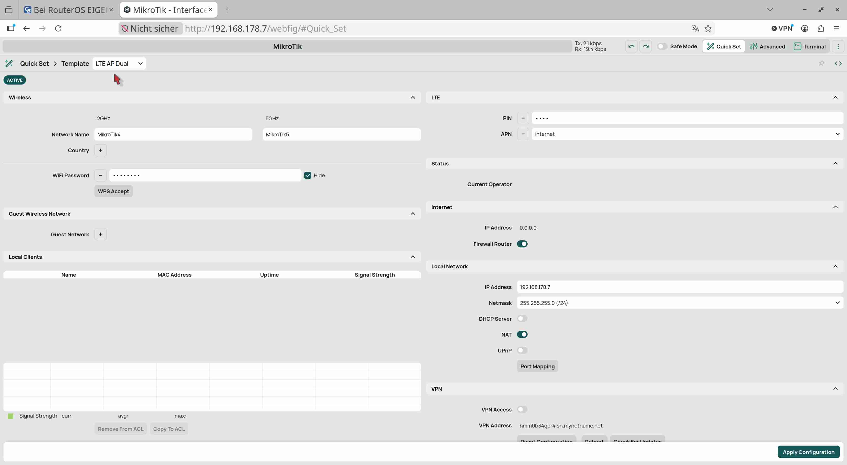Collapse the VPN section
Image resolution: width=847 pixels, height=465 pixels.
tap(835, 389)
